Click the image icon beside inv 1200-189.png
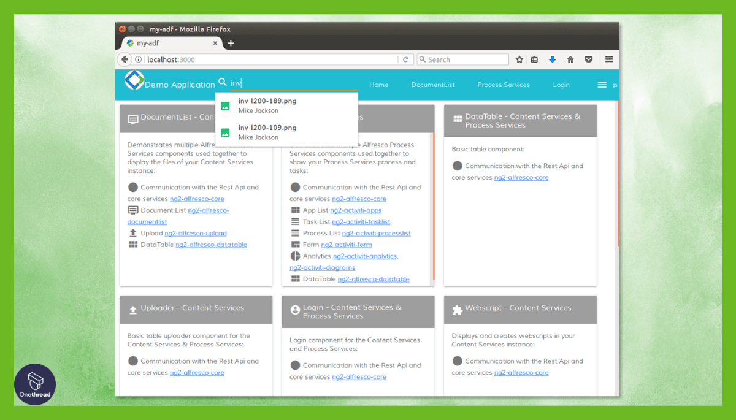The height and width of the screenshot is (420, 736). coord(225,105)
